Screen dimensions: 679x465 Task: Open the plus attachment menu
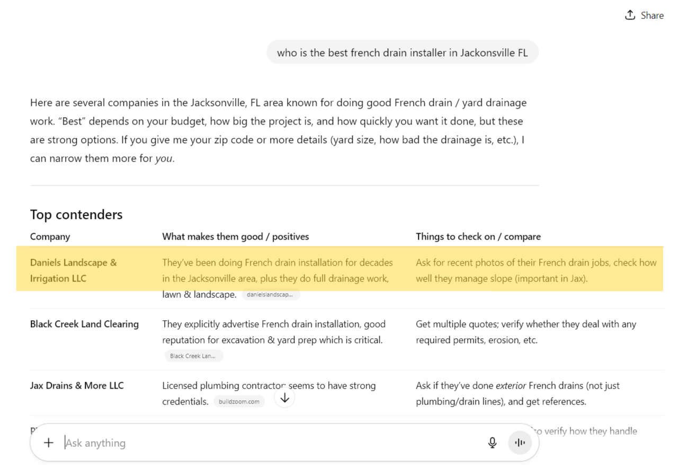pyautogui.click(x=48, y=443)
